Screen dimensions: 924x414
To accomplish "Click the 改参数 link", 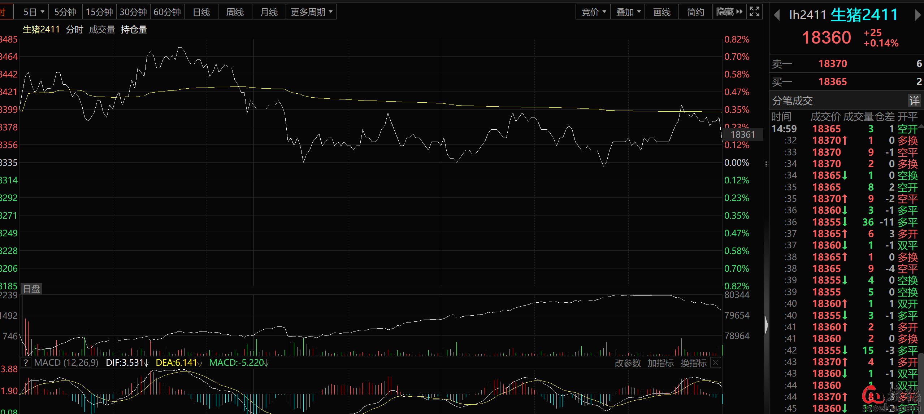I will pyautogui.click(x=628, y=363).
